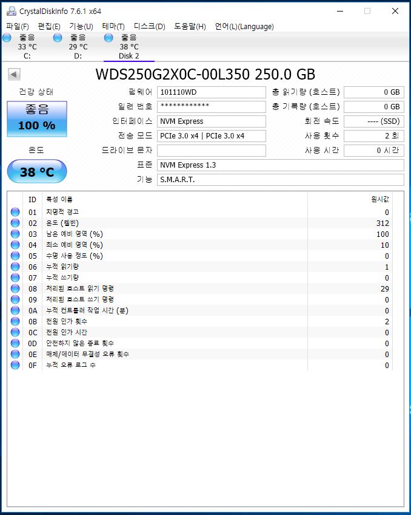Select the C: drive status orb
The image size is (411, 515).
[x=7, y=38]
